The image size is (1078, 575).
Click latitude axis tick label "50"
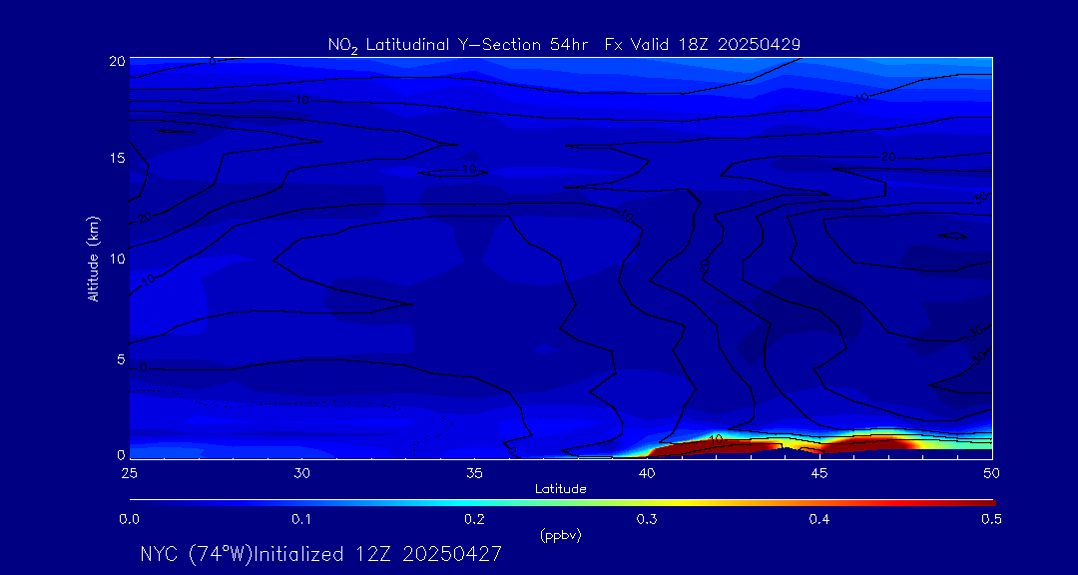point(991,473)
